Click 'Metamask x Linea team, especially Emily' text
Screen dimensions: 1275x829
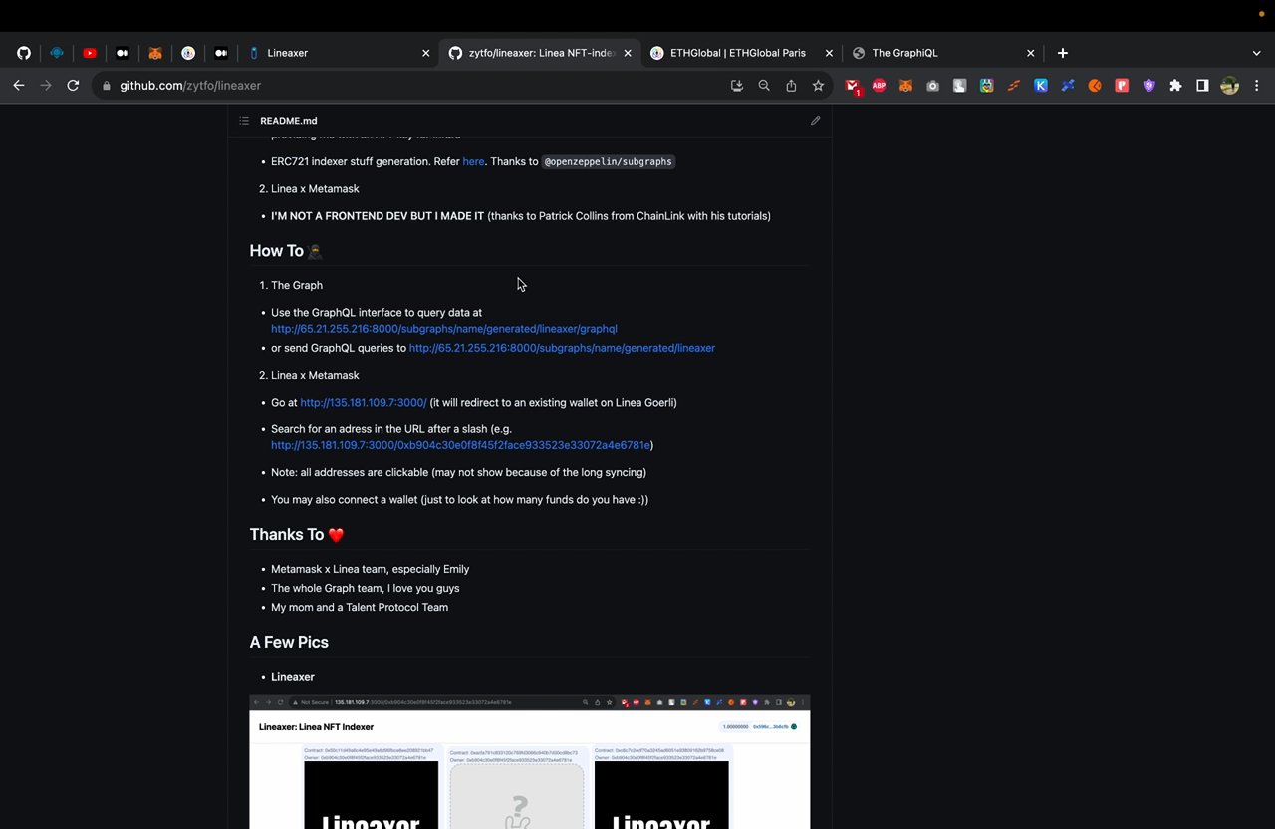pos(371,569)
